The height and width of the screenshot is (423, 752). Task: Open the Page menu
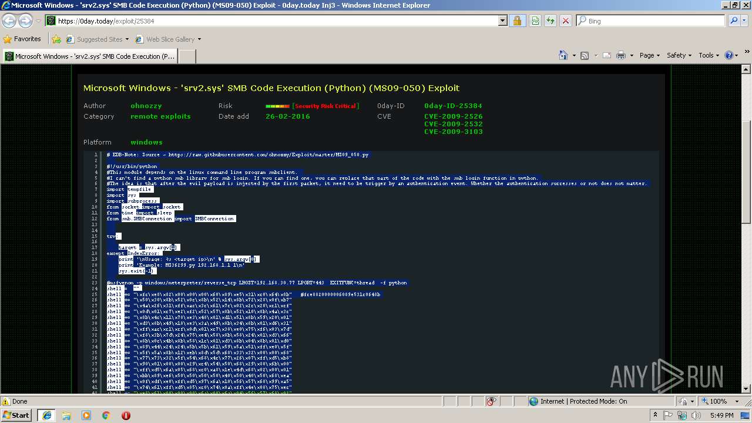(x=649, y=55)
